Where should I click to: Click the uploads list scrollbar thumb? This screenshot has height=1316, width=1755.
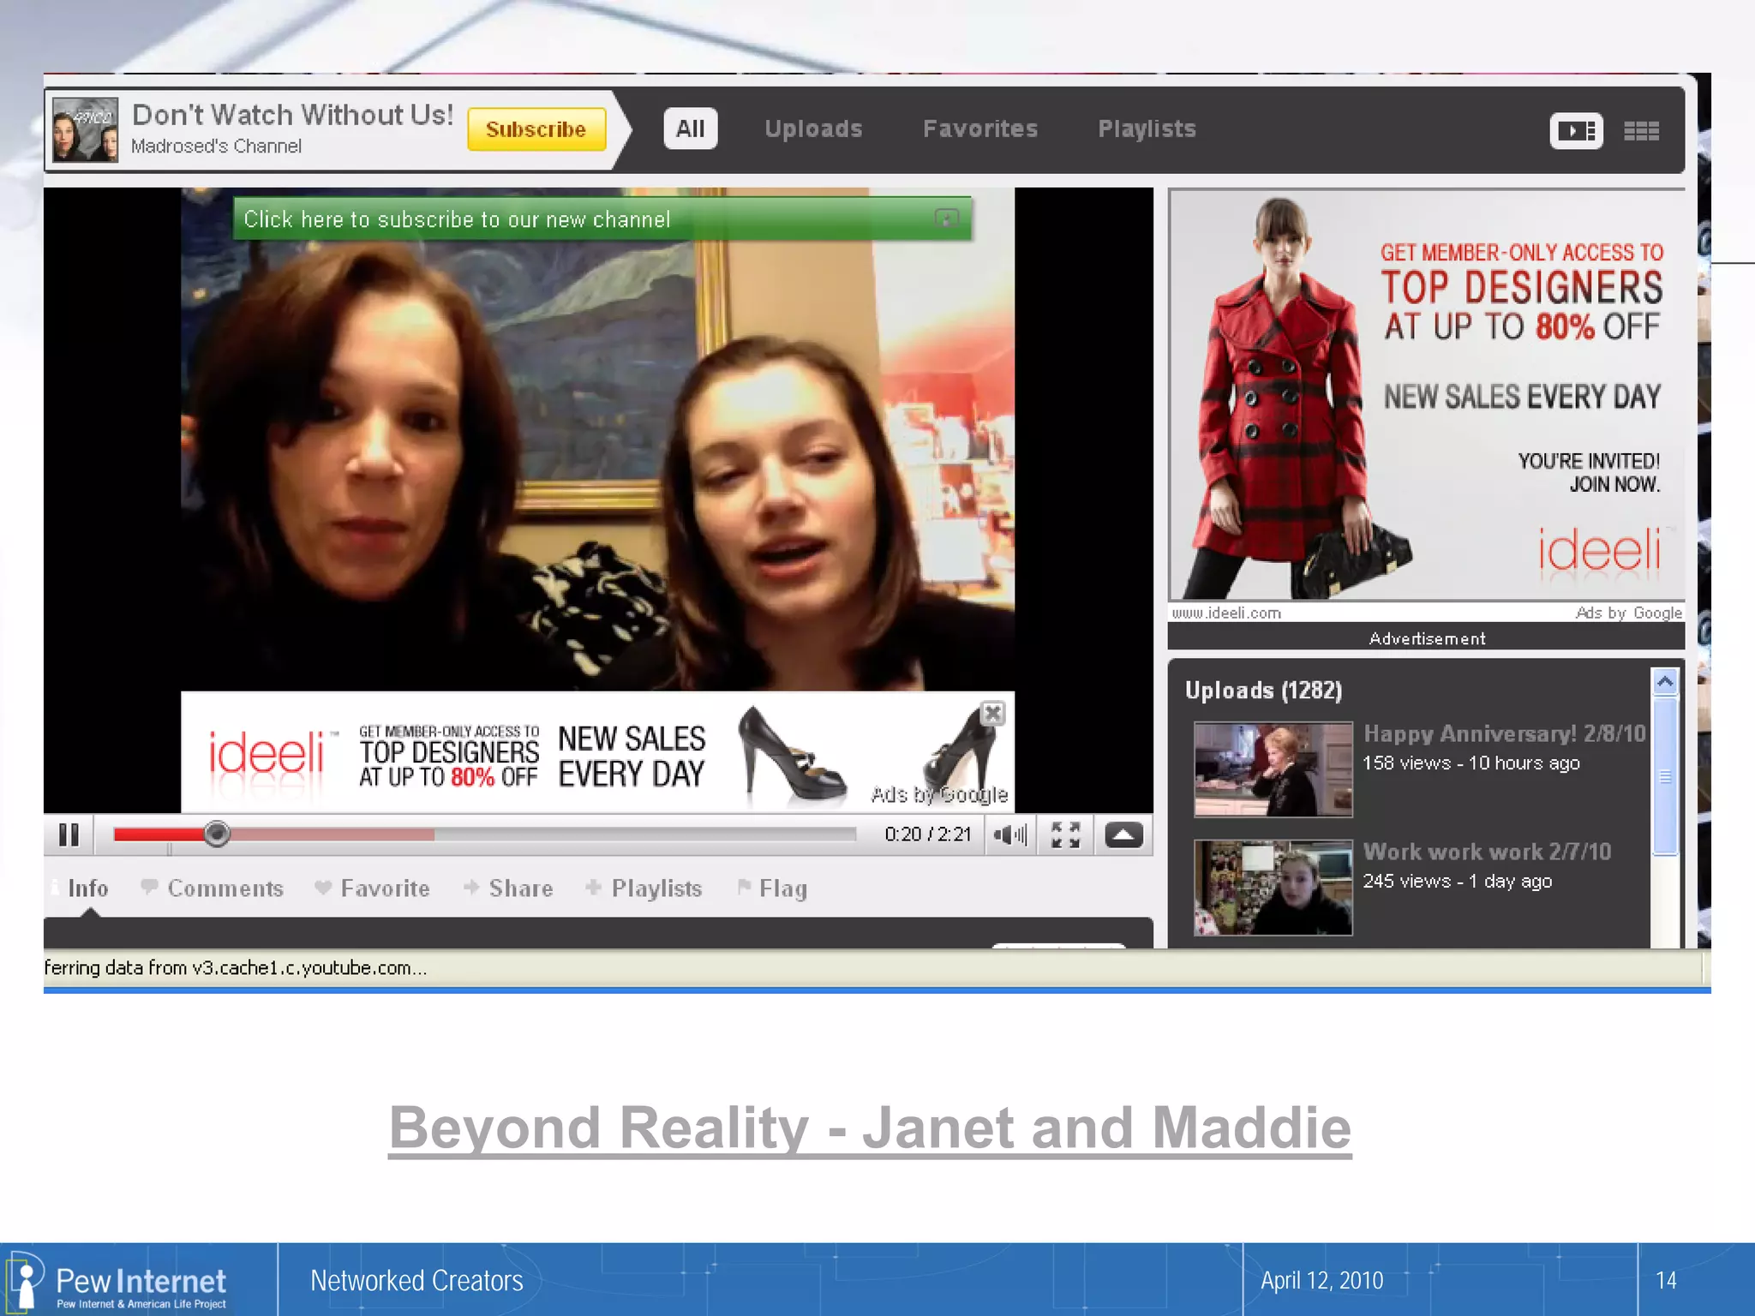pos(1665,776)
